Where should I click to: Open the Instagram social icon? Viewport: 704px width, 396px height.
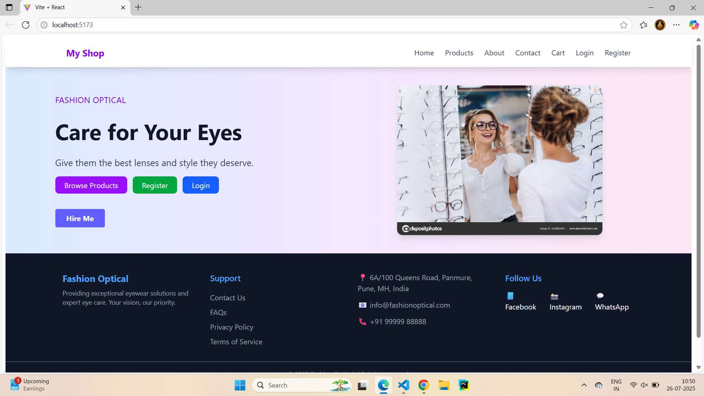coord(554,296)
